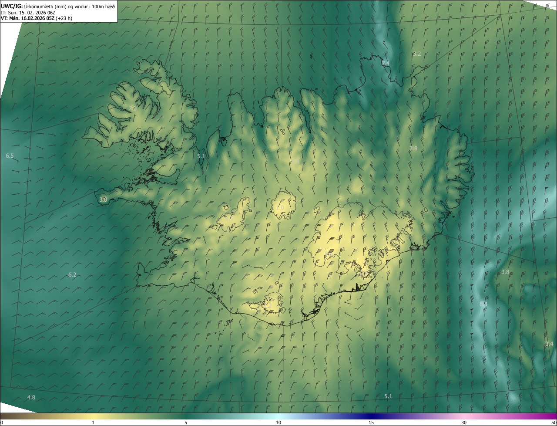Click the colour scale tick label 15

pos(371,423)
